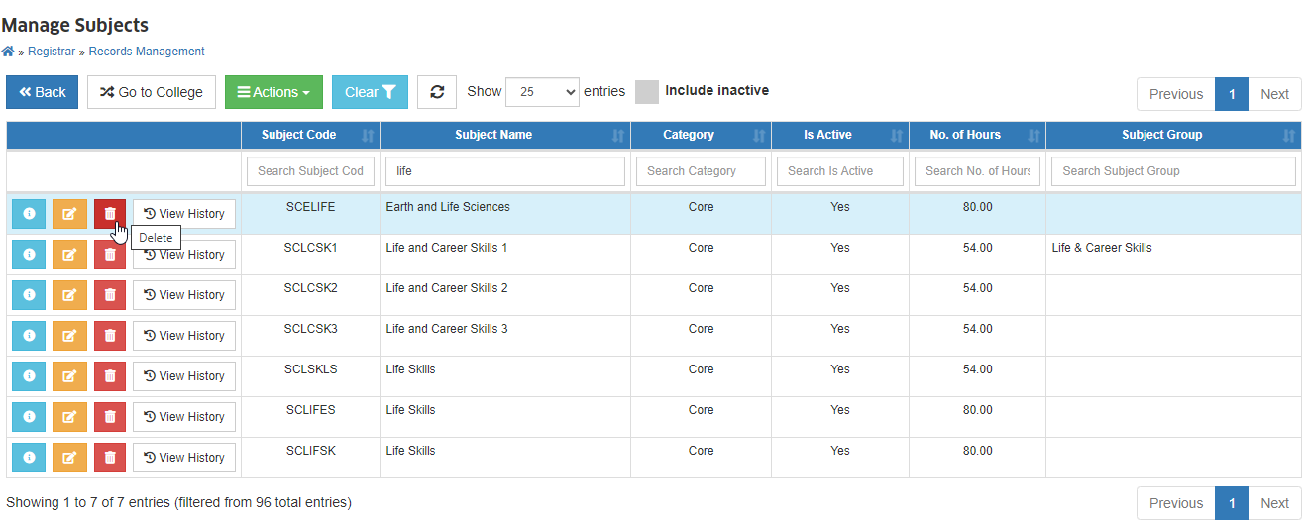Edit the Life and Career Skills 1 row
The width and height of the screenshot is (1308, 523).
point(69,255)
